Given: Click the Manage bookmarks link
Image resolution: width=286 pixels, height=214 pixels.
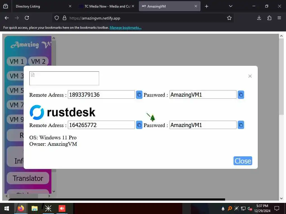Looking at the screenshot, I should pyautogui.click(x=125, y=28).
